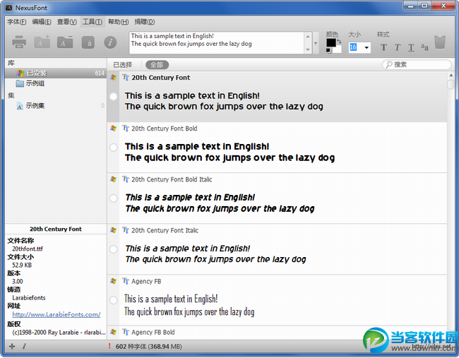Click the bucket icon at toolbar end
The image size is (459, 358).
(440, 42)
